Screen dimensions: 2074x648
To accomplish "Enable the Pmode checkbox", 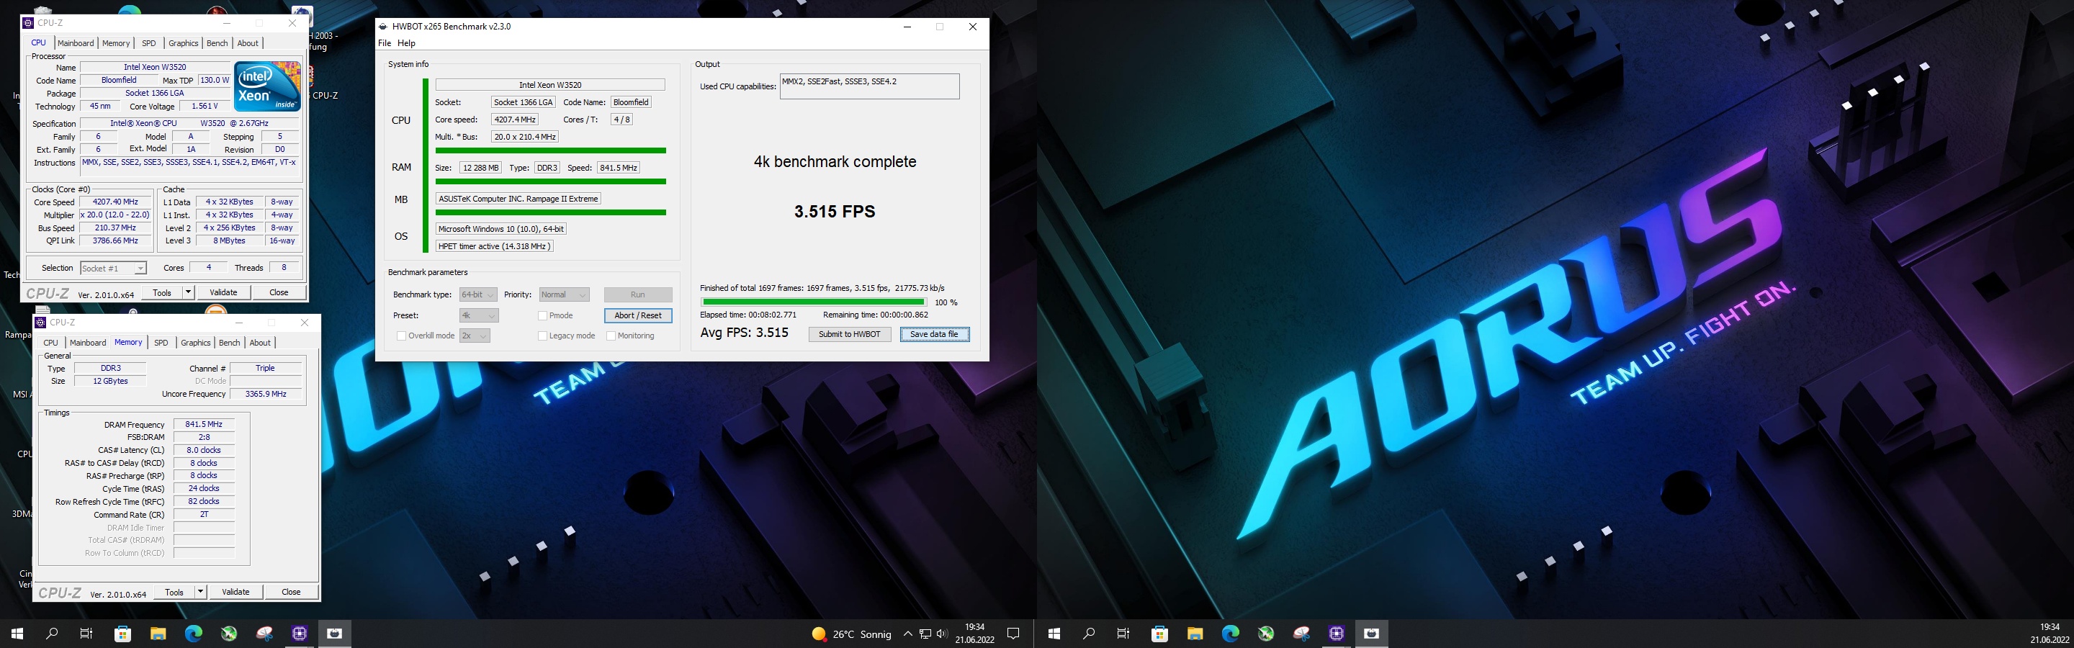I will (543, 315).
